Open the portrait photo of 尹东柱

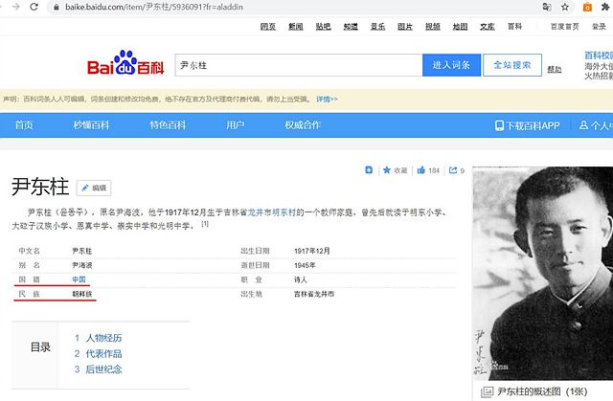[542, 278]
